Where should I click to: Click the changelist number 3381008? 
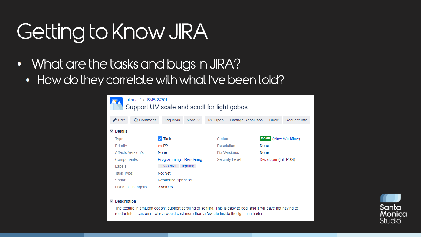point(165,187)
